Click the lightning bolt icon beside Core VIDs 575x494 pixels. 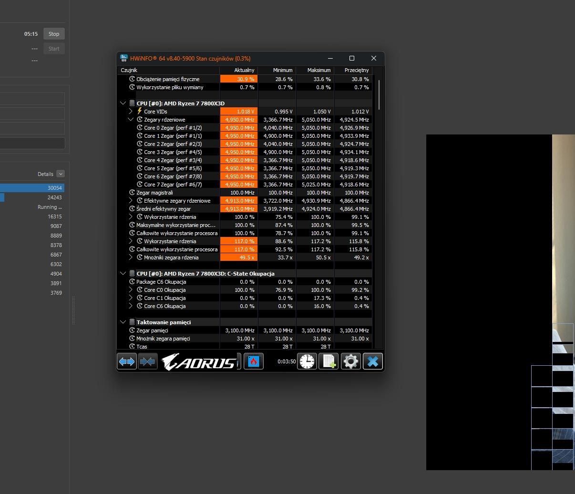(x=140, y=111)
